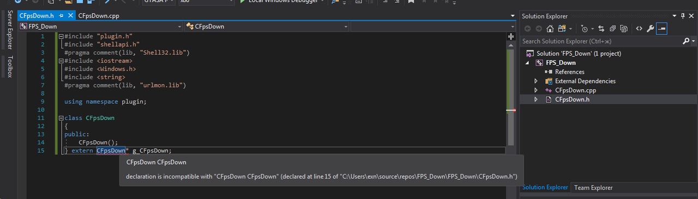The image size is (698, 199).
Task: Open the Team Explorer tab
Action: tap(593, 188)
